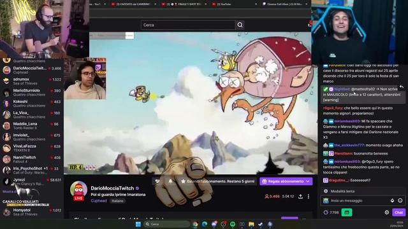Click the Bits icon in chat input

click(393, 201)
